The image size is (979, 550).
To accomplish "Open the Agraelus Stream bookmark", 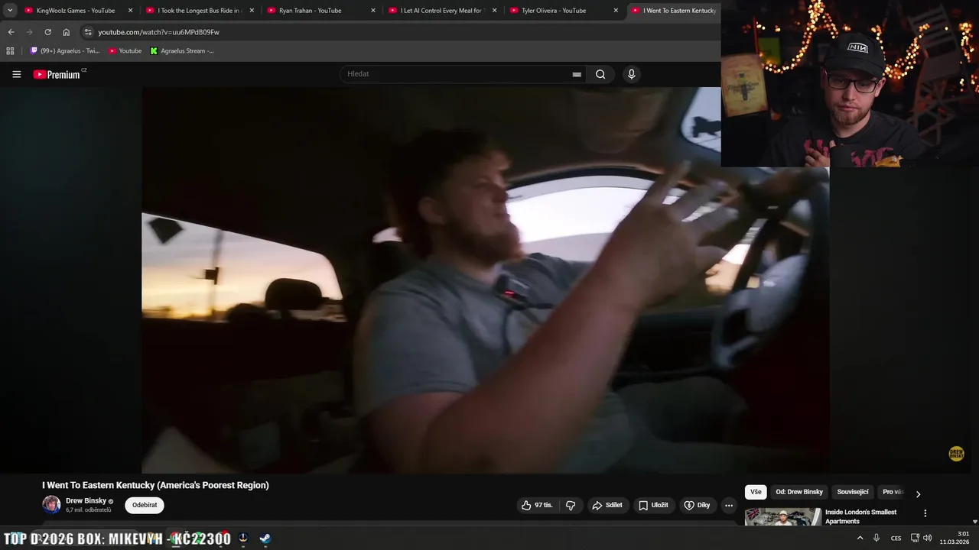I will click(182, 51).
